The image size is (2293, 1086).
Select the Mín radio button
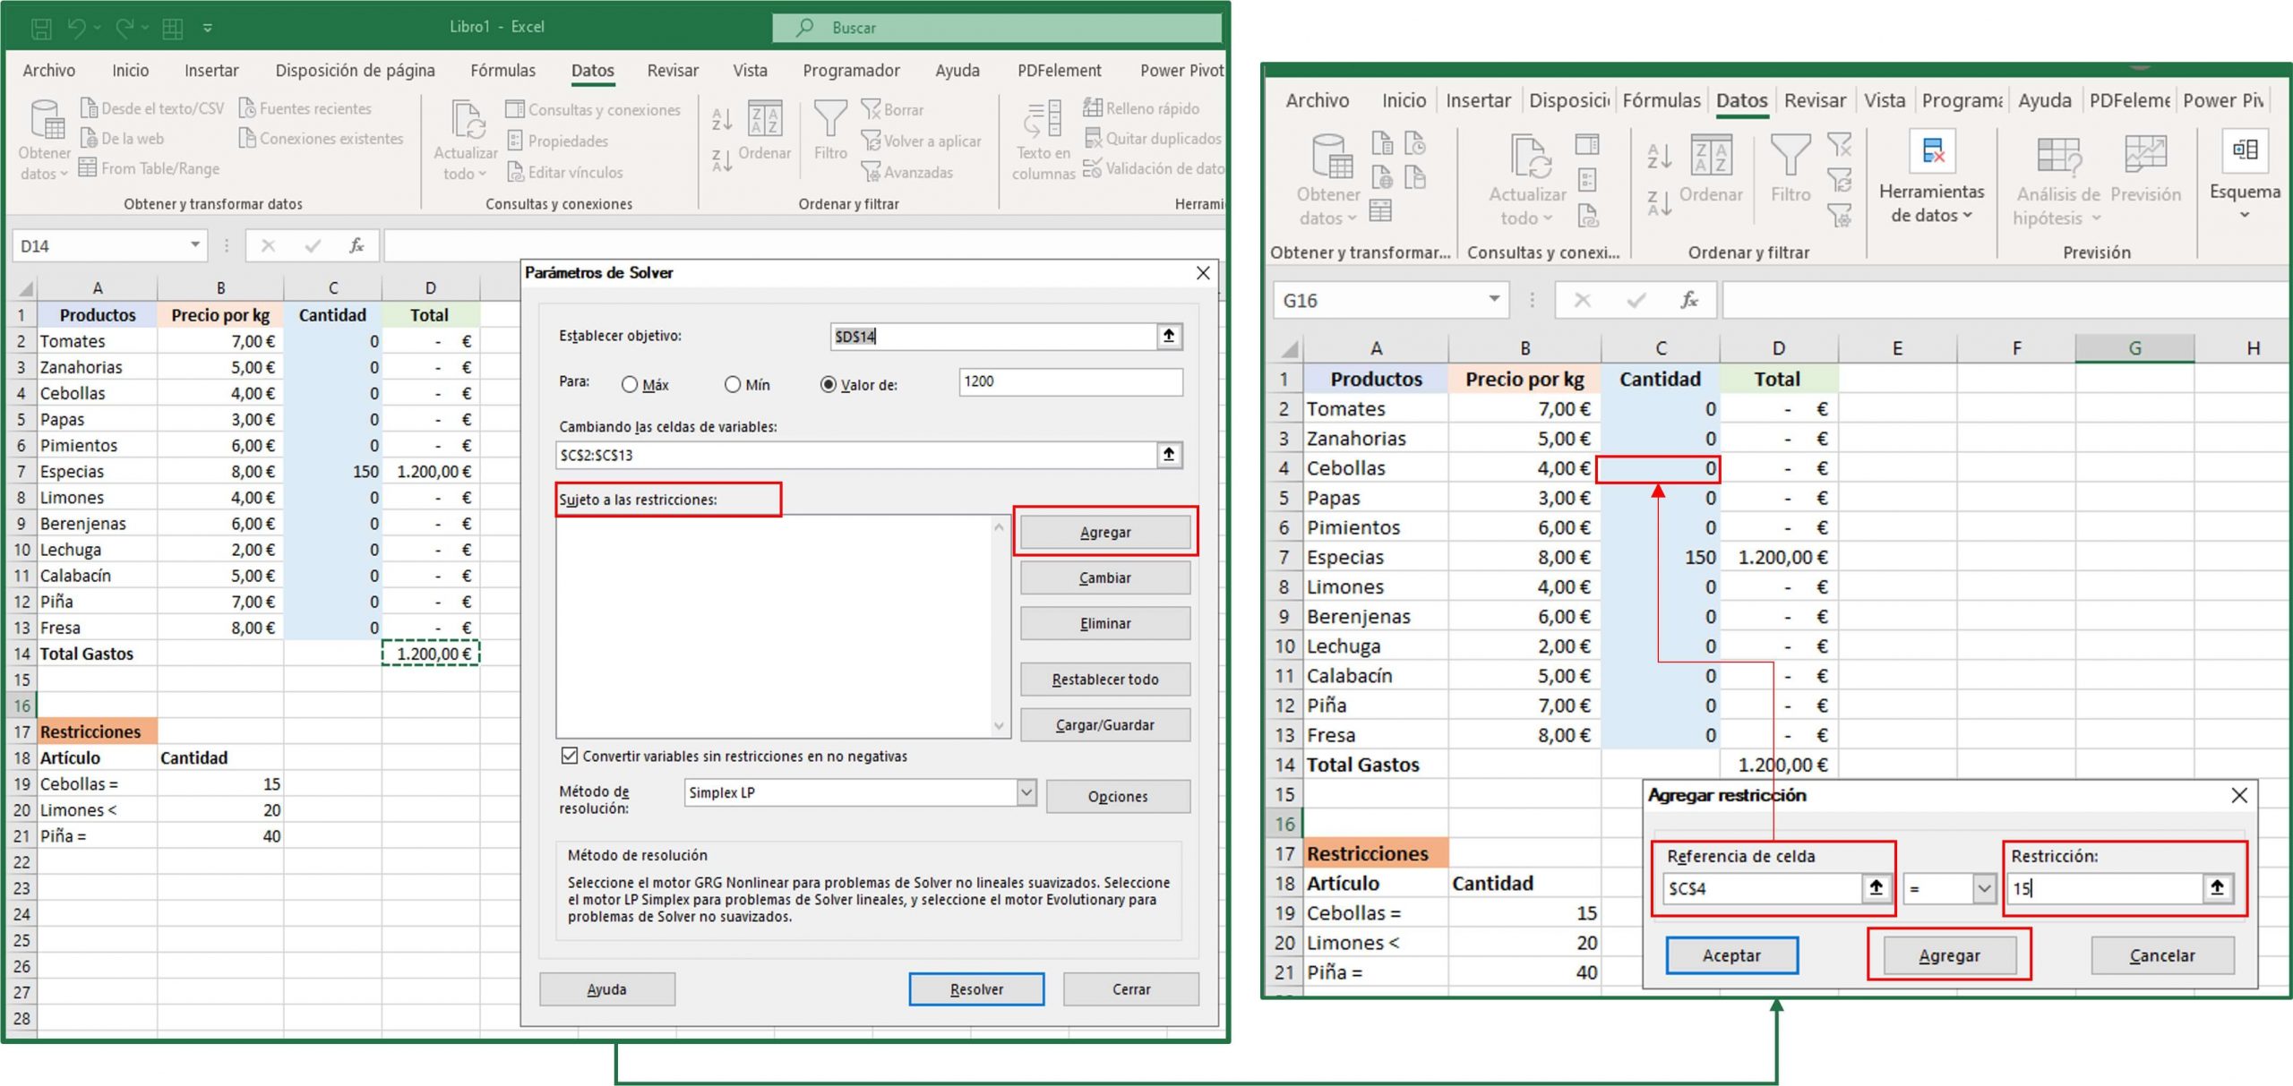[x=733, y=384]
